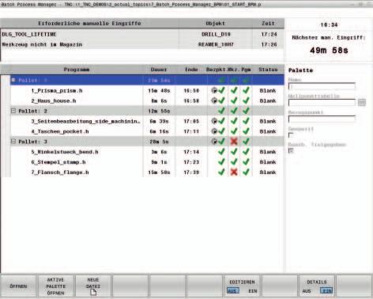
Task: Click Wkz green check for 3_Seitenbearbeitung_side_machining
Action: (x=234, y=121)
